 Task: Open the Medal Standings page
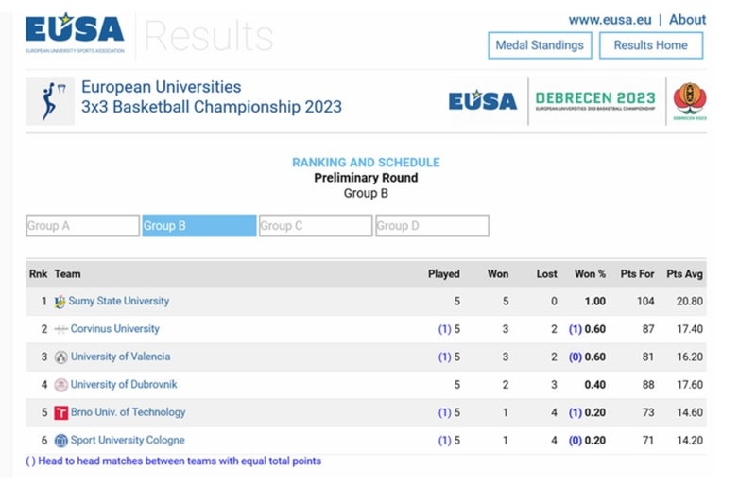coord(540,45)
